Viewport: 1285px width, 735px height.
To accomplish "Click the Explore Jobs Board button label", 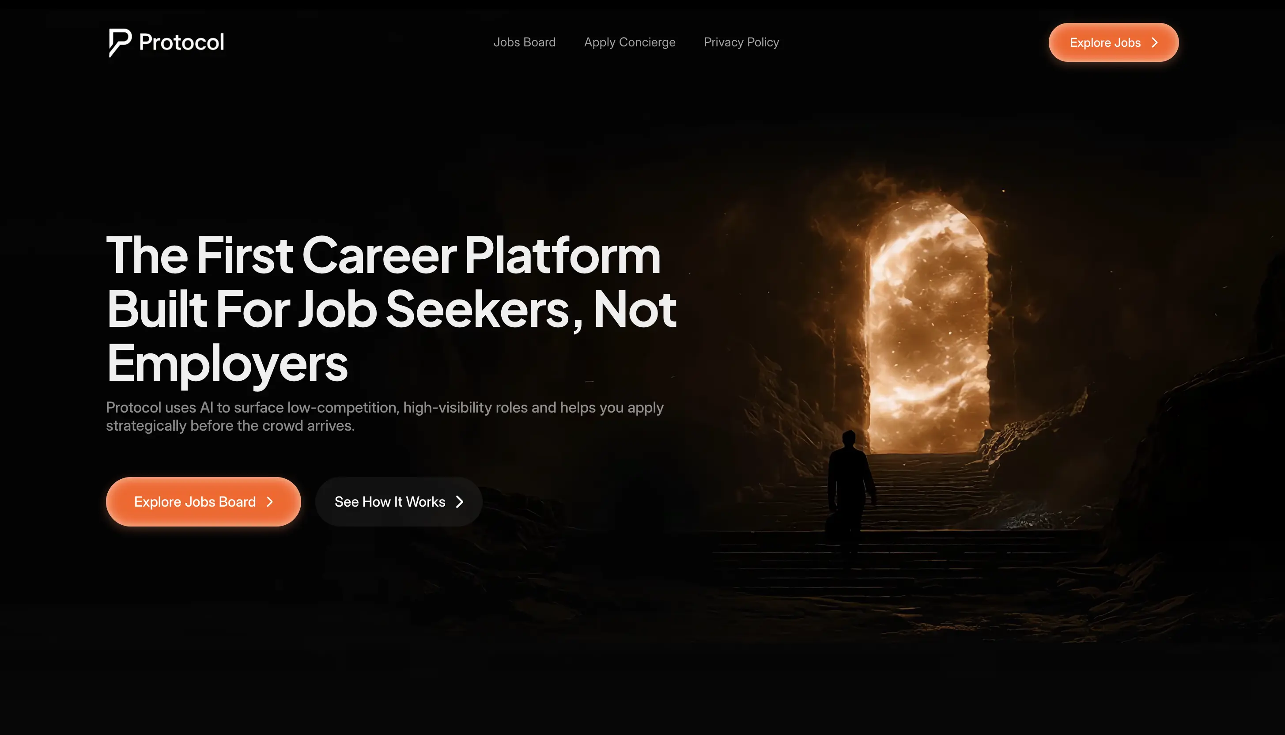I will coord(195,502).
